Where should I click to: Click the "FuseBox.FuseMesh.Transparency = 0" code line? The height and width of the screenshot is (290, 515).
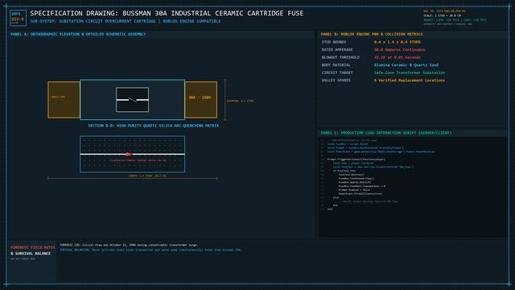point(362,186)
